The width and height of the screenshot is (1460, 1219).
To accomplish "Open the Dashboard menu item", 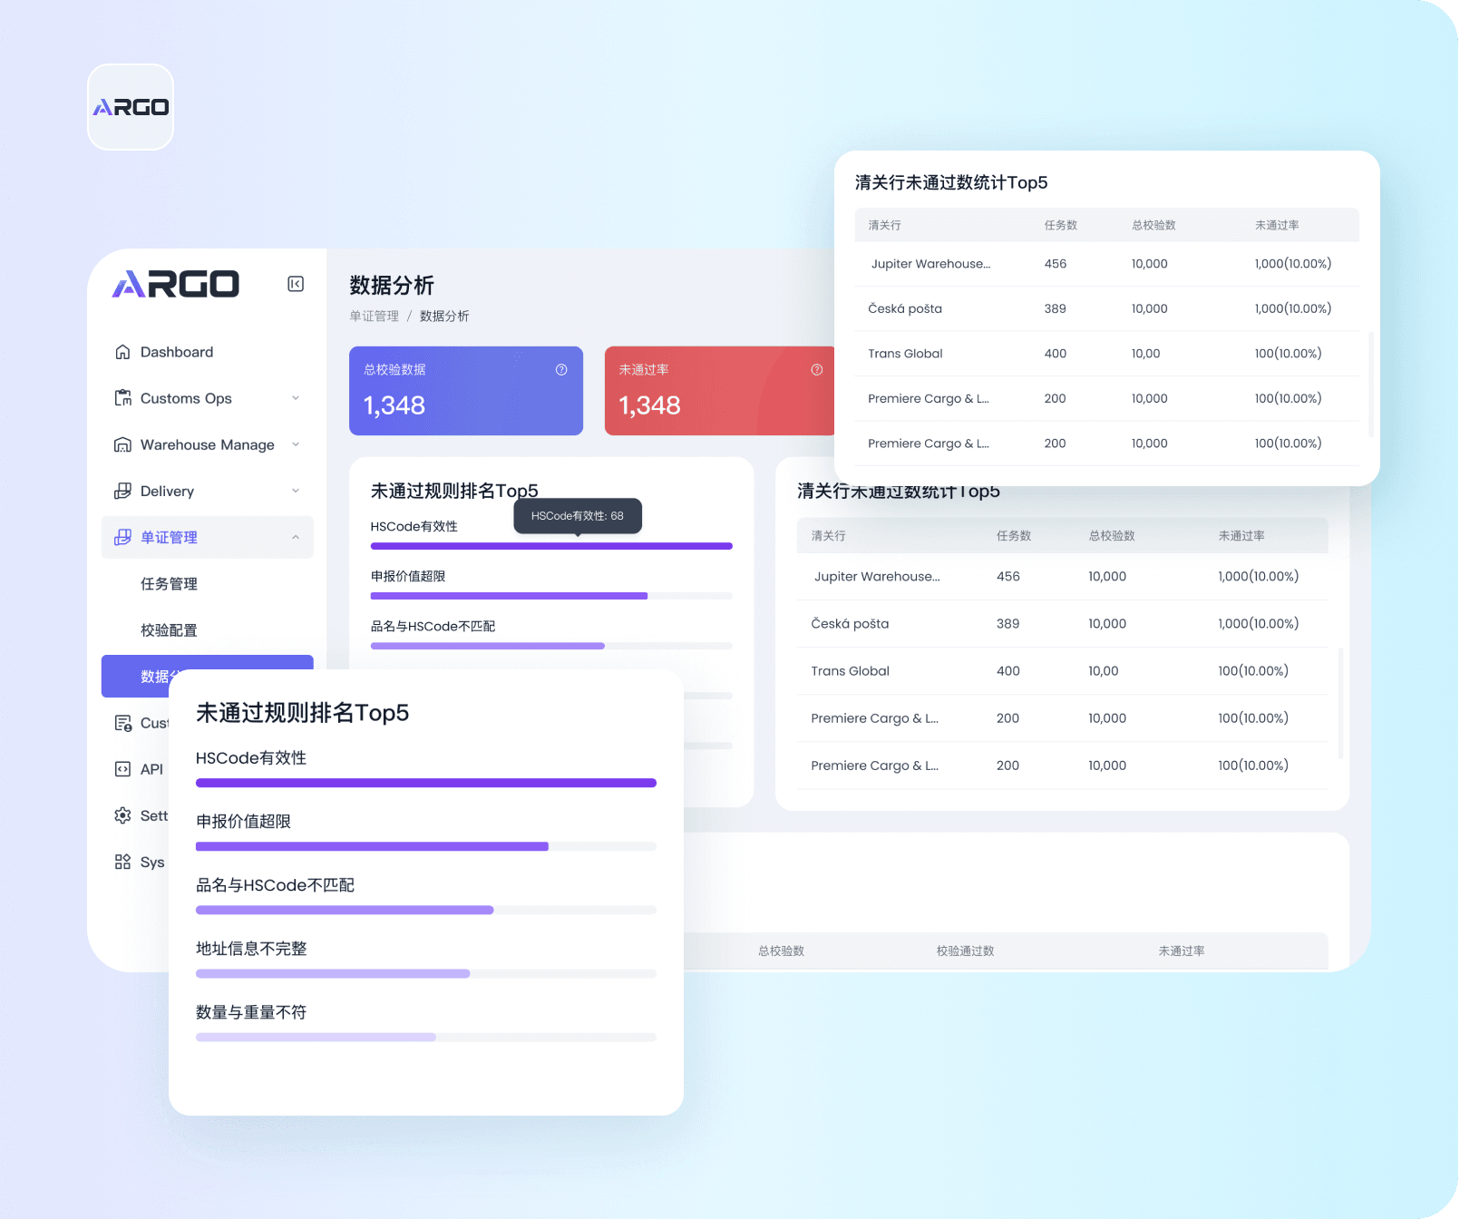I will pyautogui.click(x=208, y=352).
